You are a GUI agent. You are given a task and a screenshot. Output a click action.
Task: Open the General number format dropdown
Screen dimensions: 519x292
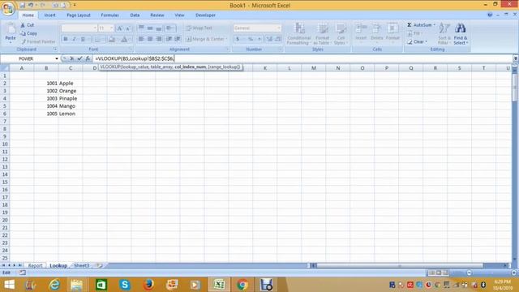(x=279, y=28)
